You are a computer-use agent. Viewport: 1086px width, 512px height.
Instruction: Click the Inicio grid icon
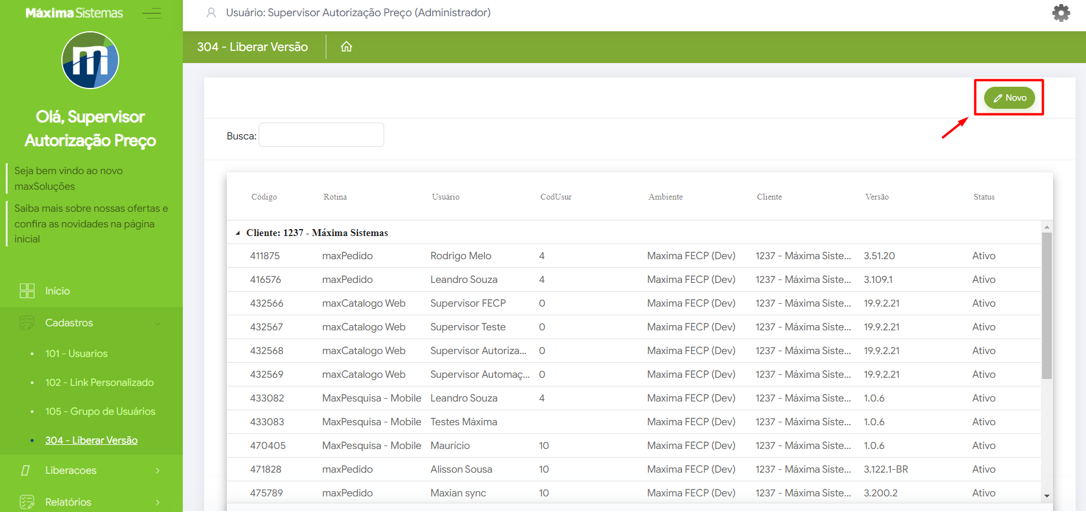tap(27, 291)
